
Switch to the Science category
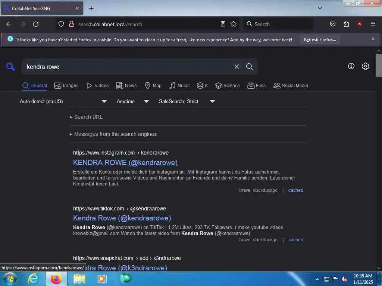(227, 86)
